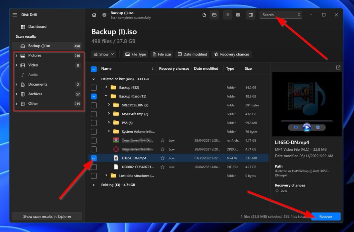
Task: Check the Backup (432) folder checkbox
Action: (x=94, y=88)
